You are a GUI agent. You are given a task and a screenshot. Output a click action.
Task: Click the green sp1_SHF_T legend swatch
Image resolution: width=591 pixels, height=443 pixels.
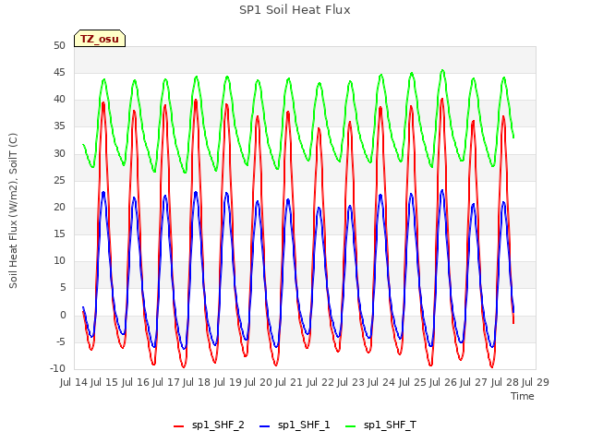click(351, 426)
